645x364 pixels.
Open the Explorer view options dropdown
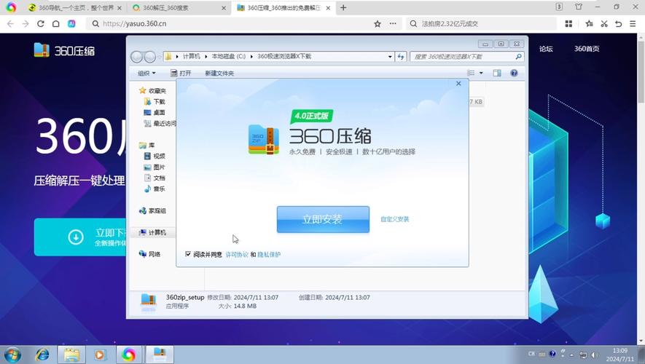[481, 73]
